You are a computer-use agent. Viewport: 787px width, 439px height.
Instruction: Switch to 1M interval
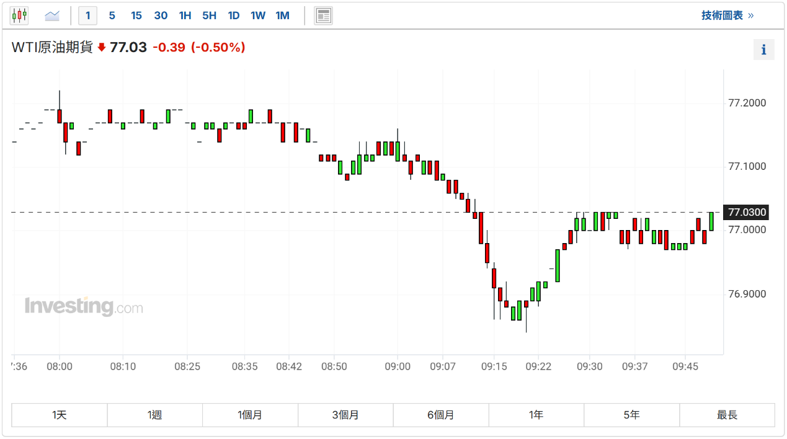pos(282,16)
